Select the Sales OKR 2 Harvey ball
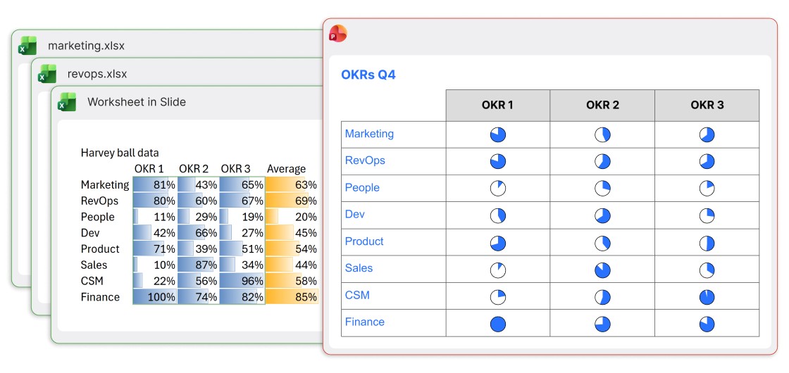Image resolution: width=789 pixels, height=373 pixels. (602, 270)
